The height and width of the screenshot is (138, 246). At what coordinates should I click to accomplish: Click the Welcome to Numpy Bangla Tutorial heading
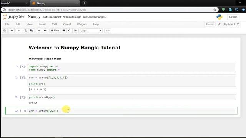point(74,48)
